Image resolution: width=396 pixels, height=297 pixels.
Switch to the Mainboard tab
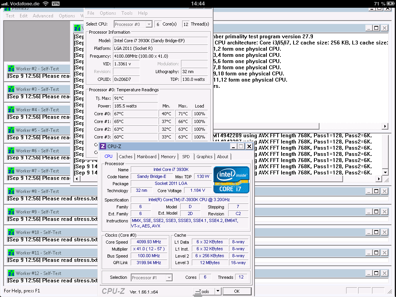point(147,157)
